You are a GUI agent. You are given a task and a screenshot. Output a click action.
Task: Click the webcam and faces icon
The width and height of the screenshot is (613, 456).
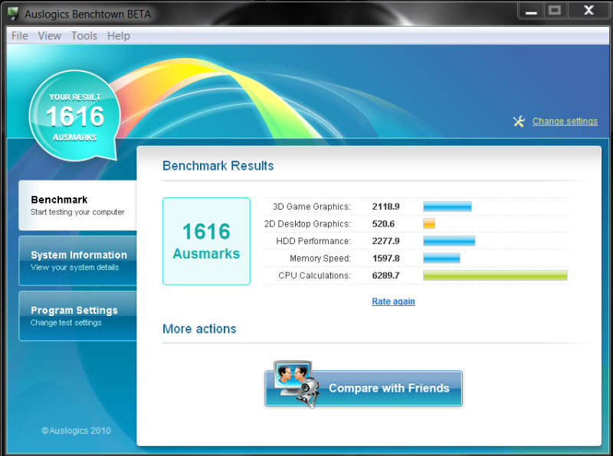(x=296, y=384)
